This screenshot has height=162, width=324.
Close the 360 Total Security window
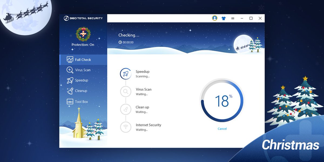tap(260, 18)
